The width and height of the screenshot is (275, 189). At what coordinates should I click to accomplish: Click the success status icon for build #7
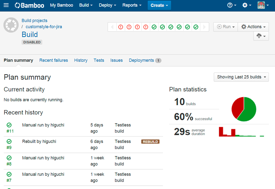(x=9, y=174)
